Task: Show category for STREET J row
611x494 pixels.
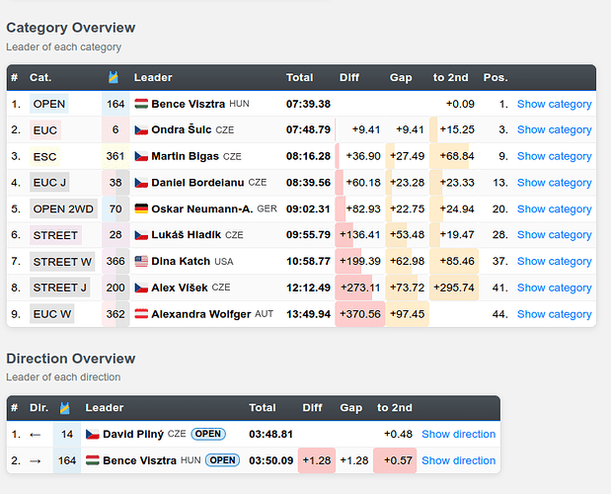Action: pos(554,288)
